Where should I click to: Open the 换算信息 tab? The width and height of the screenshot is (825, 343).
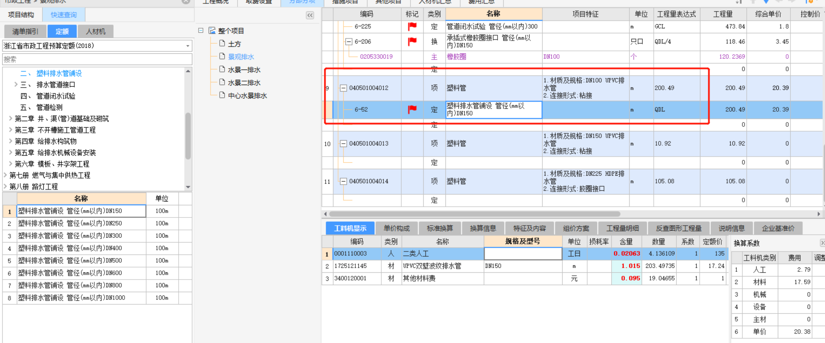[x=483, y=228]
